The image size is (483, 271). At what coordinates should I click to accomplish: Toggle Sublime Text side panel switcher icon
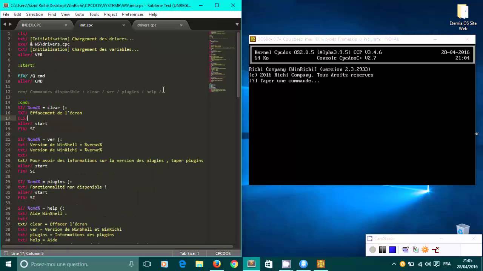pyautogui.click(x=5, y=253)
